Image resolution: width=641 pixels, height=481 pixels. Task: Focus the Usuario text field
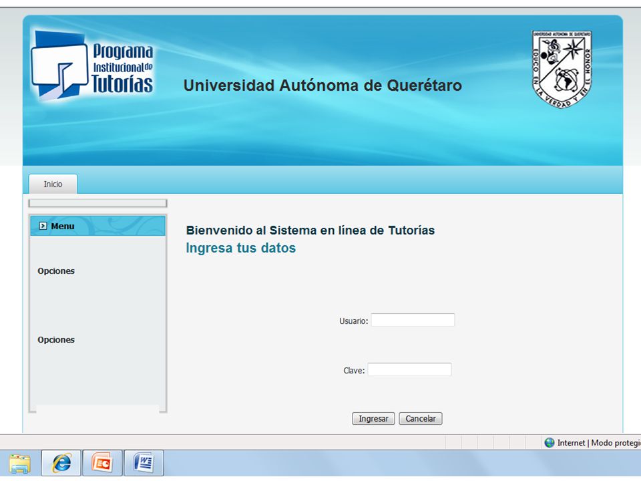pos(413,320)
